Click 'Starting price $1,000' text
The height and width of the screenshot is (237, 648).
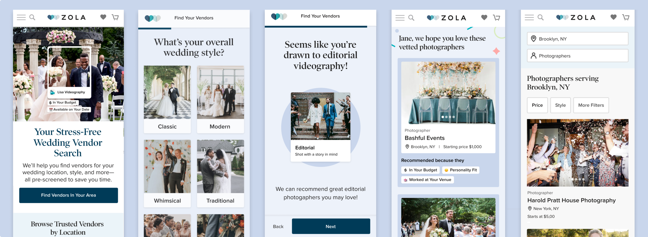462,147
